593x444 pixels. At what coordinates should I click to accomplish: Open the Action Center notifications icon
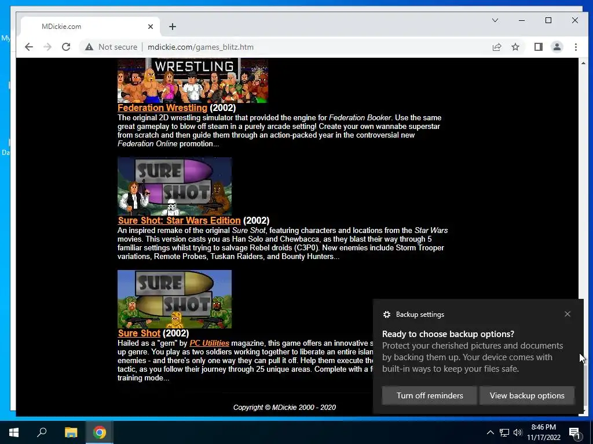[574, 432]
